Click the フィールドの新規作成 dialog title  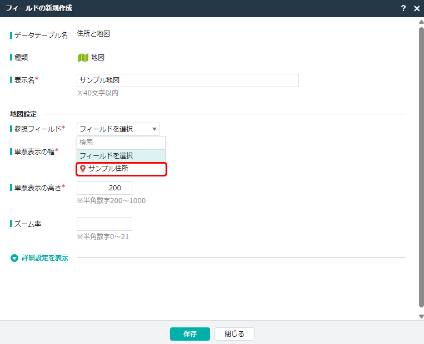pyautogui.click(x=39, y=8)
